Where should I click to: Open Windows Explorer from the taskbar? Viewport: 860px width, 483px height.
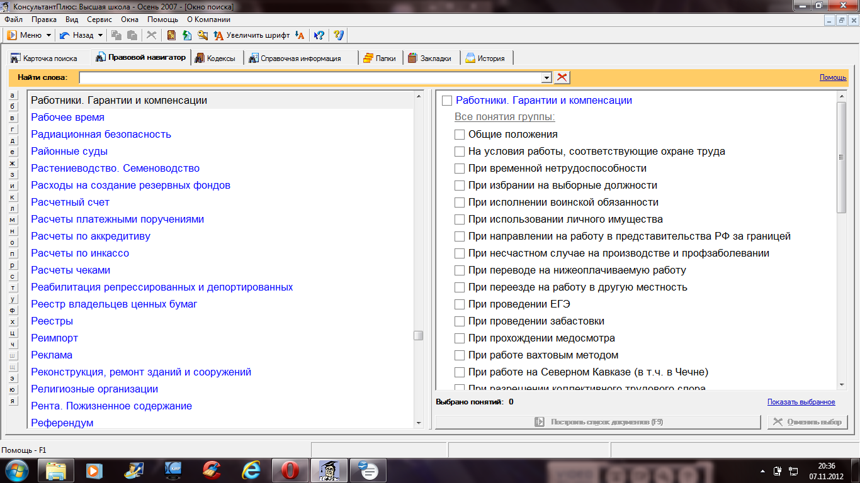click(x=56, y=470)
